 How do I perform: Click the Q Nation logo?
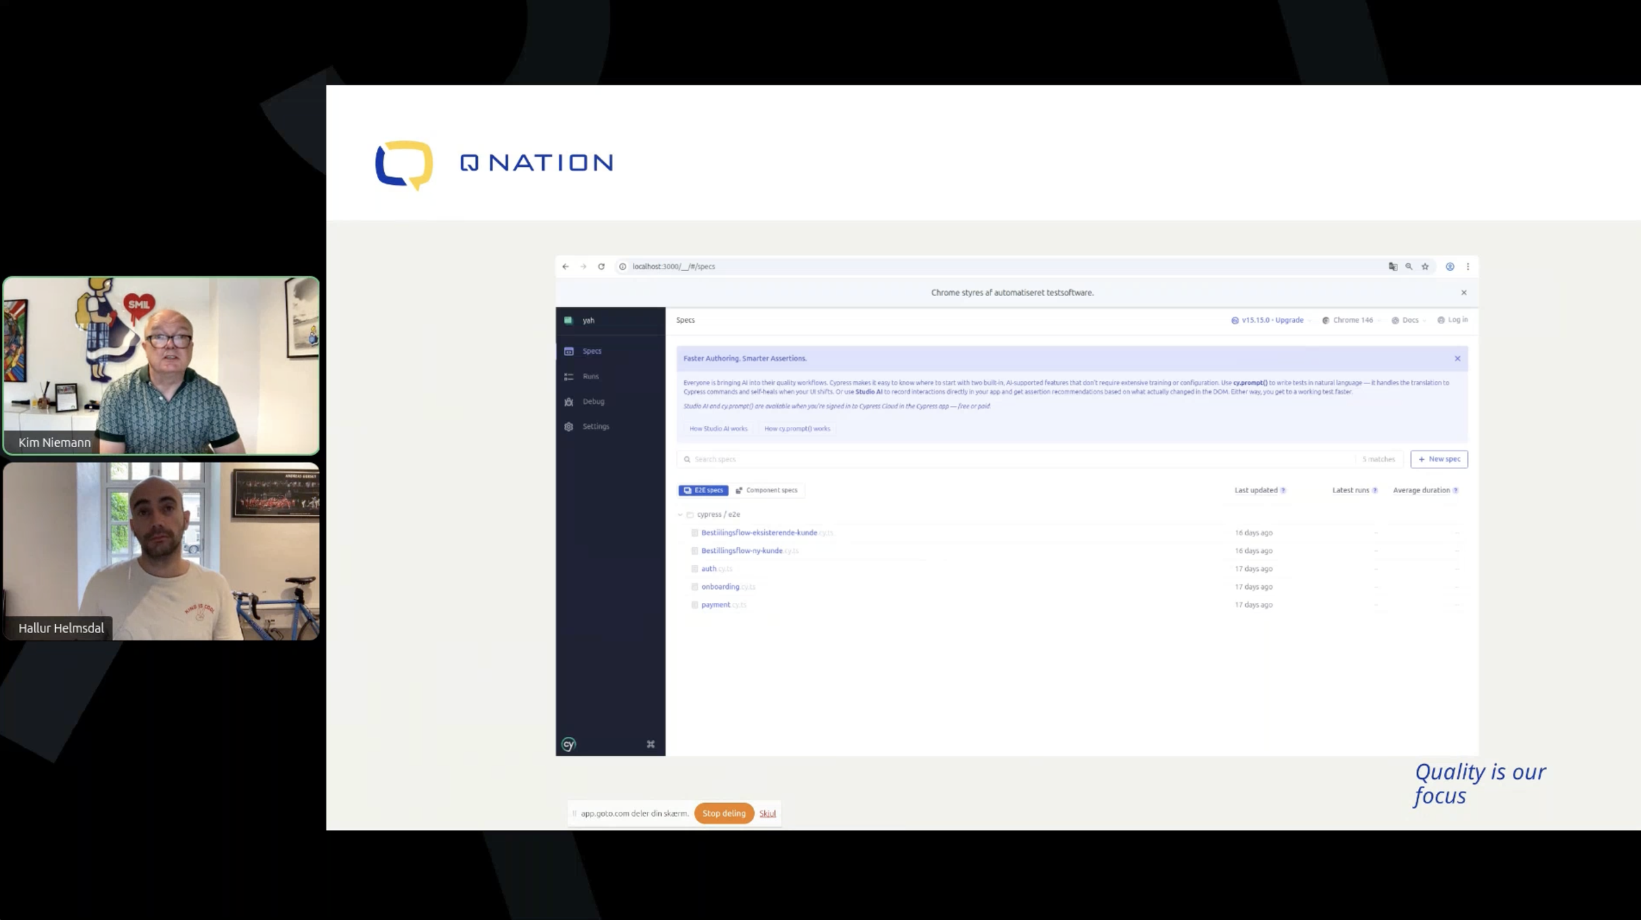pyautogui.click(x=494, y=164)
